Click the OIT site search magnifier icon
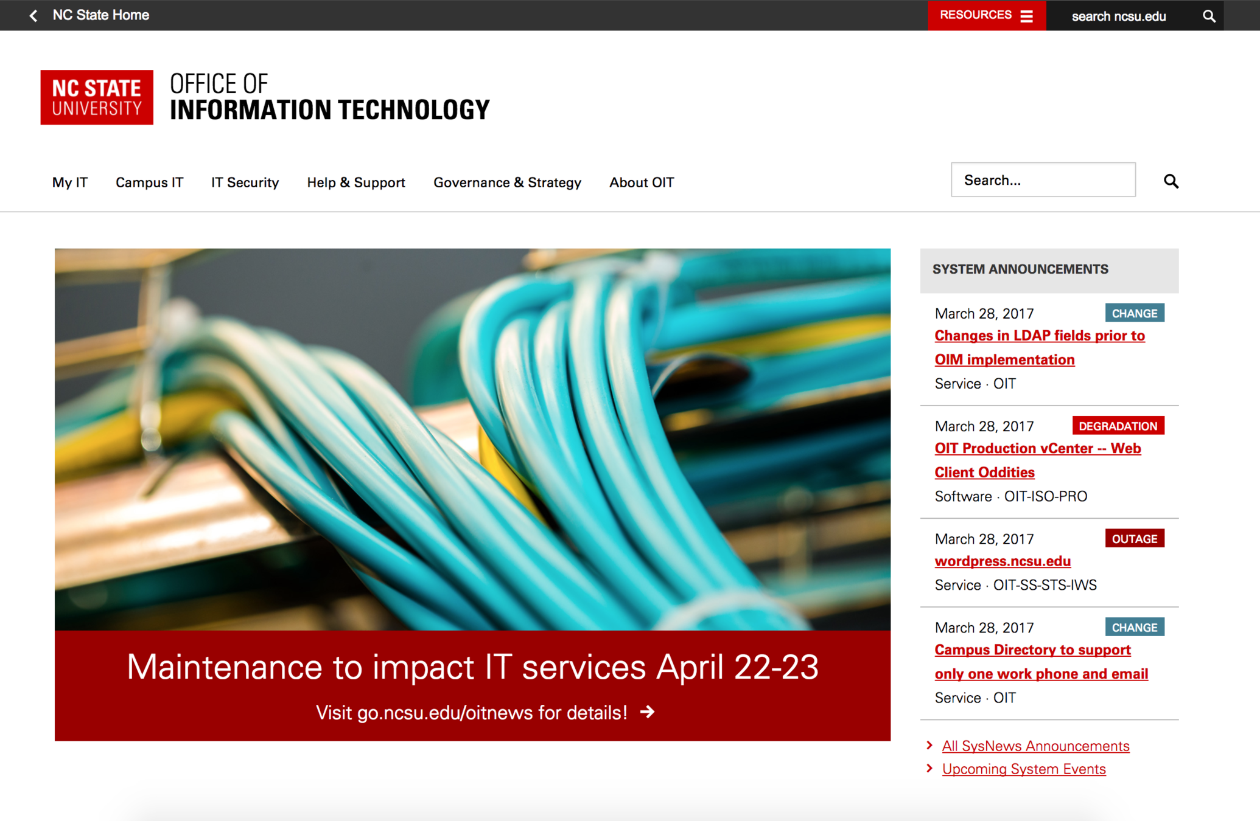The height and width of the screenshot is (821, 1260). [1171, 181]
